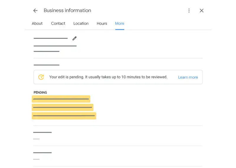Open the three-dot more options menu
The height and width of the screenshot is (168, 236).
click(189, 11)
